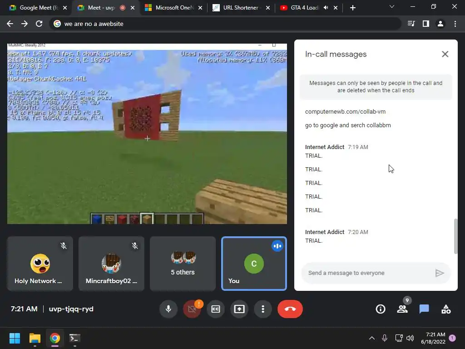Click Internet Addict 7:19 AM sender name
Viewport: 465px width, 349px height.
click(324, 147)
